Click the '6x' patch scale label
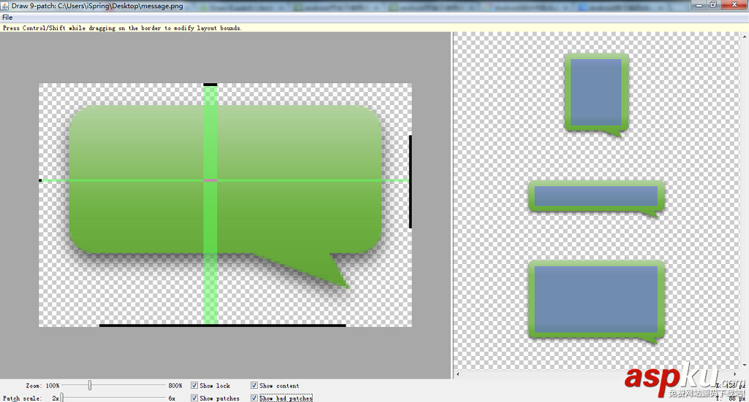Viewport: 749px width, 402px height. [x=172, y=398]
